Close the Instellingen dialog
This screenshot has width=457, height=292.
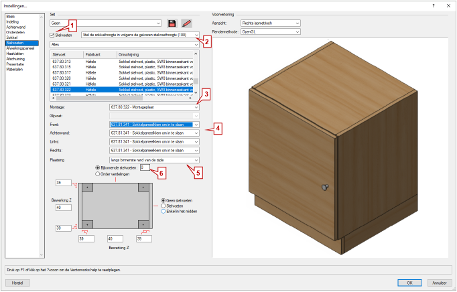click(448, 6)
